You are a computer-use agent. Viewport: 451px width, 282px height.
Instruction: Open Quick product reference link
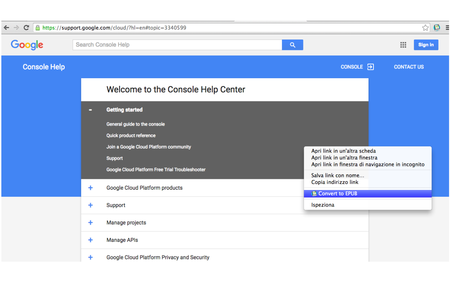[131, 135]
